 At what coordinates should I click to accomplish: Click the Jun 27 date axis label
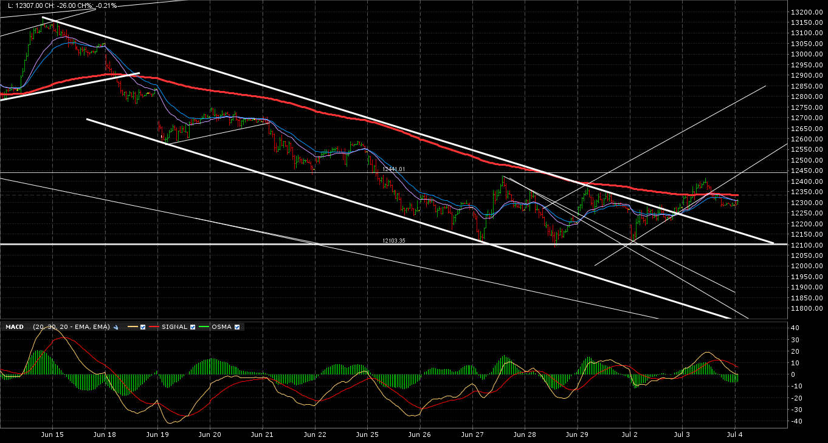pos(472,435)
